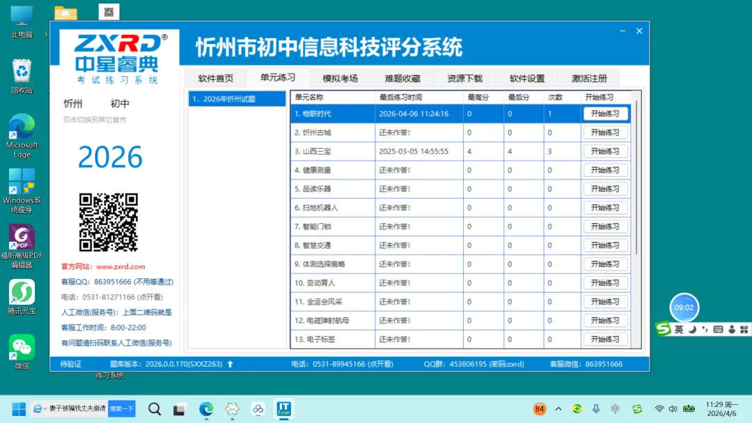The width and height of the screenshot is (752, 423).
Task: Click the unit list vertical scrollbar
Action: coord(636,177)
